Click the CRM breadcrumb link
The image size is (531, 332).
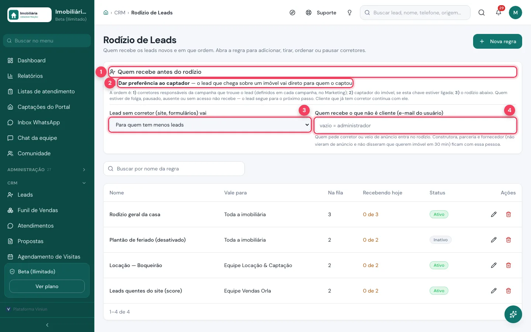(120, 13)
